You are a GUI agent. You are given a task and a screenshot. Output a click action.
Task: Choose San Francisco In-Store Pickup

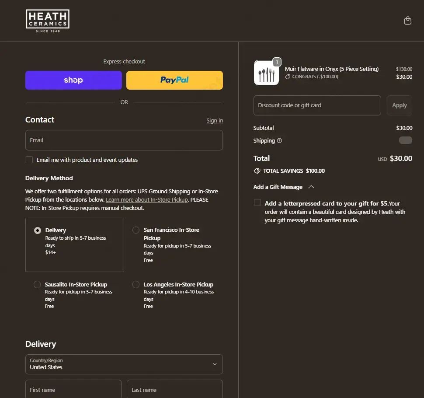pyautogui.click(x=136, y=230)
